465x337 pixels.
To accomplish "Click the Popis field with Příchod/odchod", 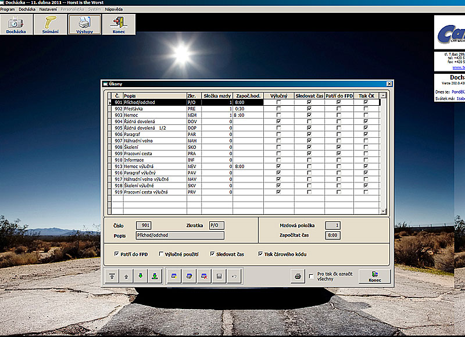I will click(x=180, y=235).
